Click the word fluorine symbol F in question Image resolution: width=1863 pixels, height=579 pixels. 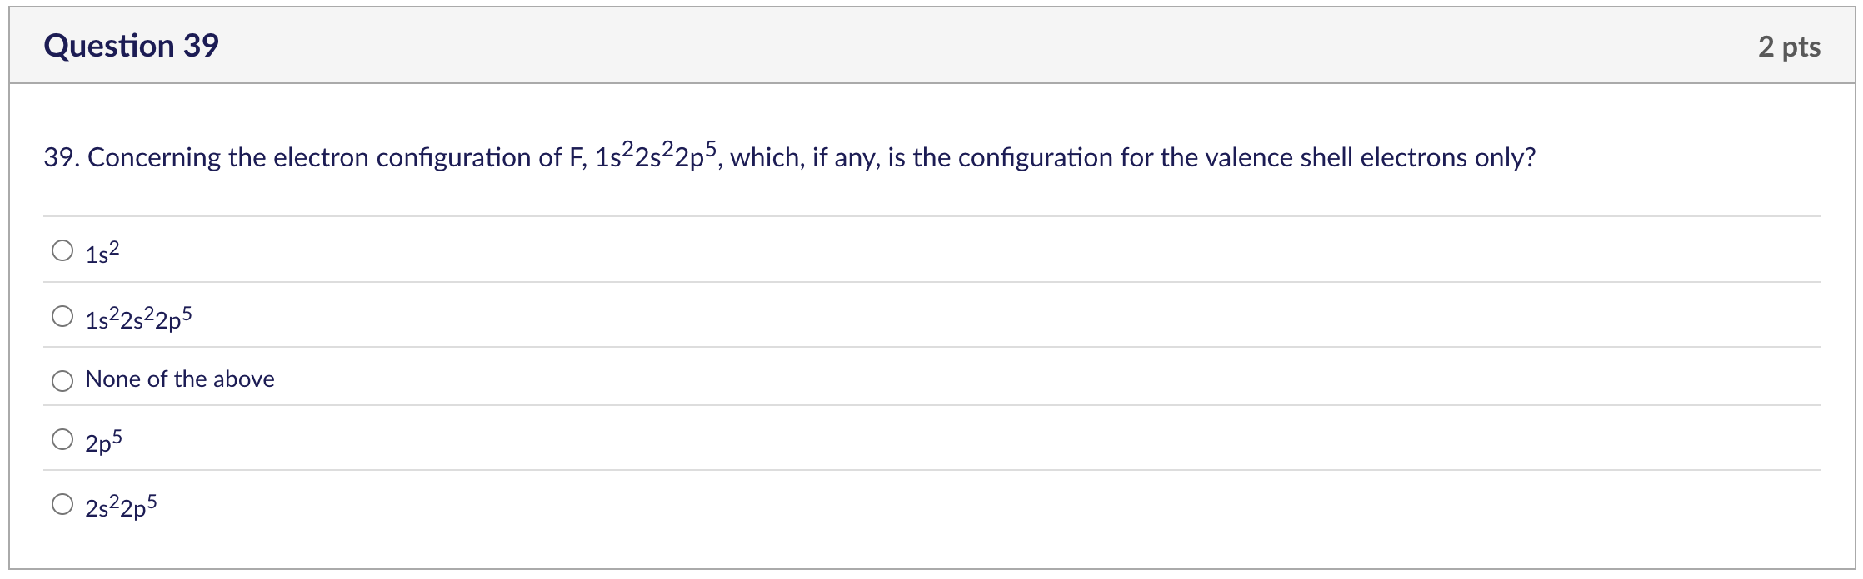coord(575,156)
